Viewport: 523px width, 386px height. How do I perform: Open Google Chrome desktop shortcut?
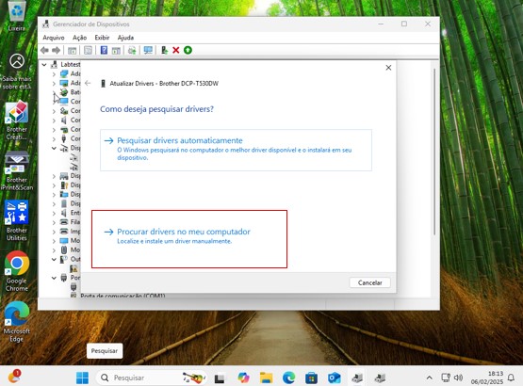(17, 271)
